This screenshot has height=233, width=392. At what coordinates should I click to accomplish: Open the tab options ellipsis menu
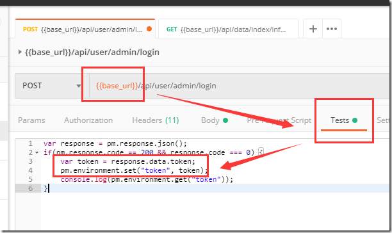click(332, 29)
